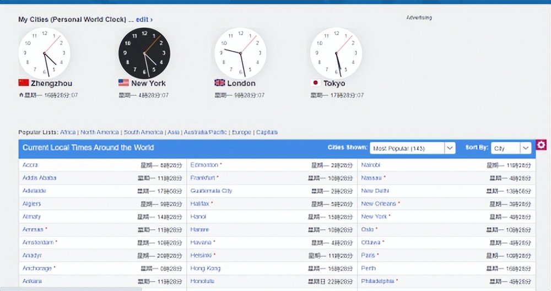
Task: Open Accra in the city table
Action: [x=30, y=165]
